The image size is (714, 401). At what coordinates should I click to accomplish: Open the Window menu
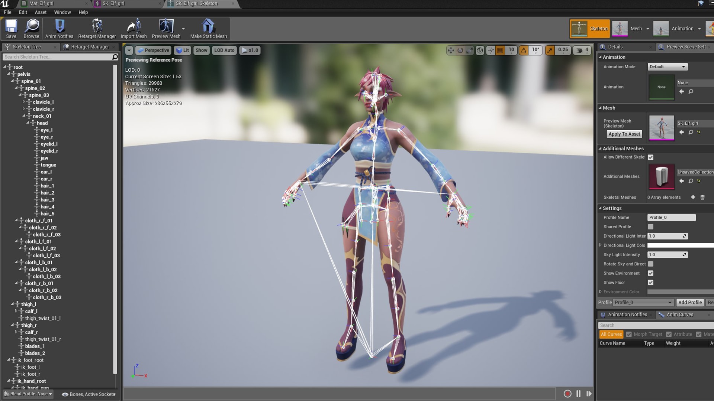(x=62, y=12)
